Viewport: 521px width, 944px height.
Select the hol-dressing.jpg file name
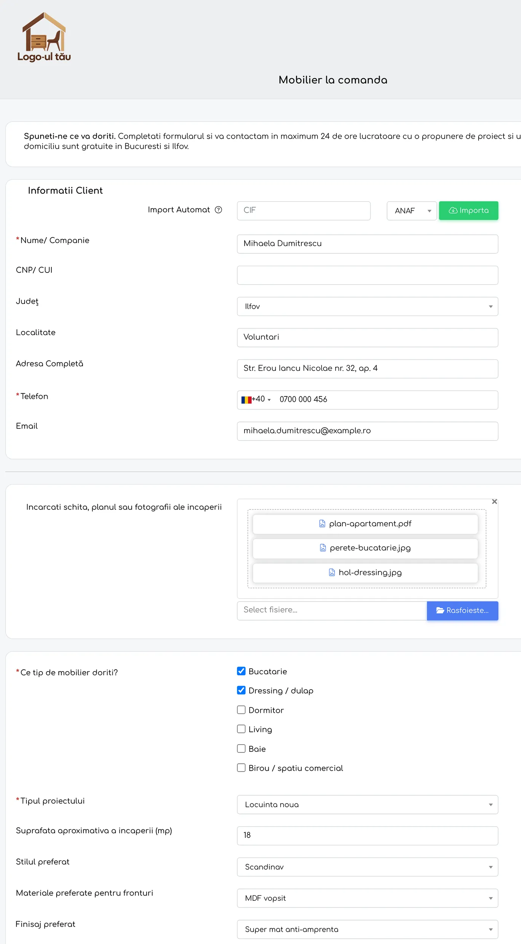370,572
